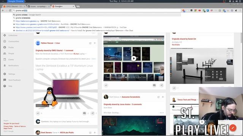Viewport: 243px width, 136px height.
Task: Open a new tab with the new-tab button
Action: point(78,6)
